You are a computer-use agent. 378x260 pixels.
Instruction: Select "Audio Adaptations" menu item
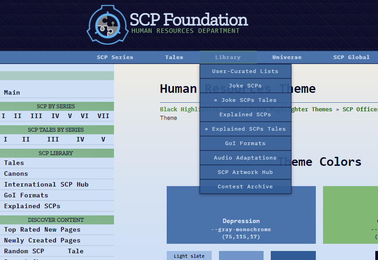click(245, 157)
